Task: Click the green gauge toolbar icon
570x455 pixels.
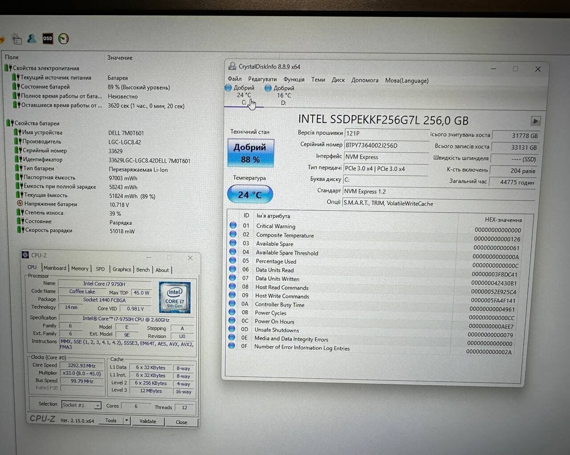Action: coord(64,39)
